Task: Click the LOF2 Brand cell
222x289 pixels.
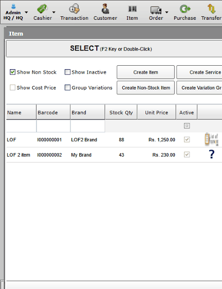Action: (x=84, y=140)
